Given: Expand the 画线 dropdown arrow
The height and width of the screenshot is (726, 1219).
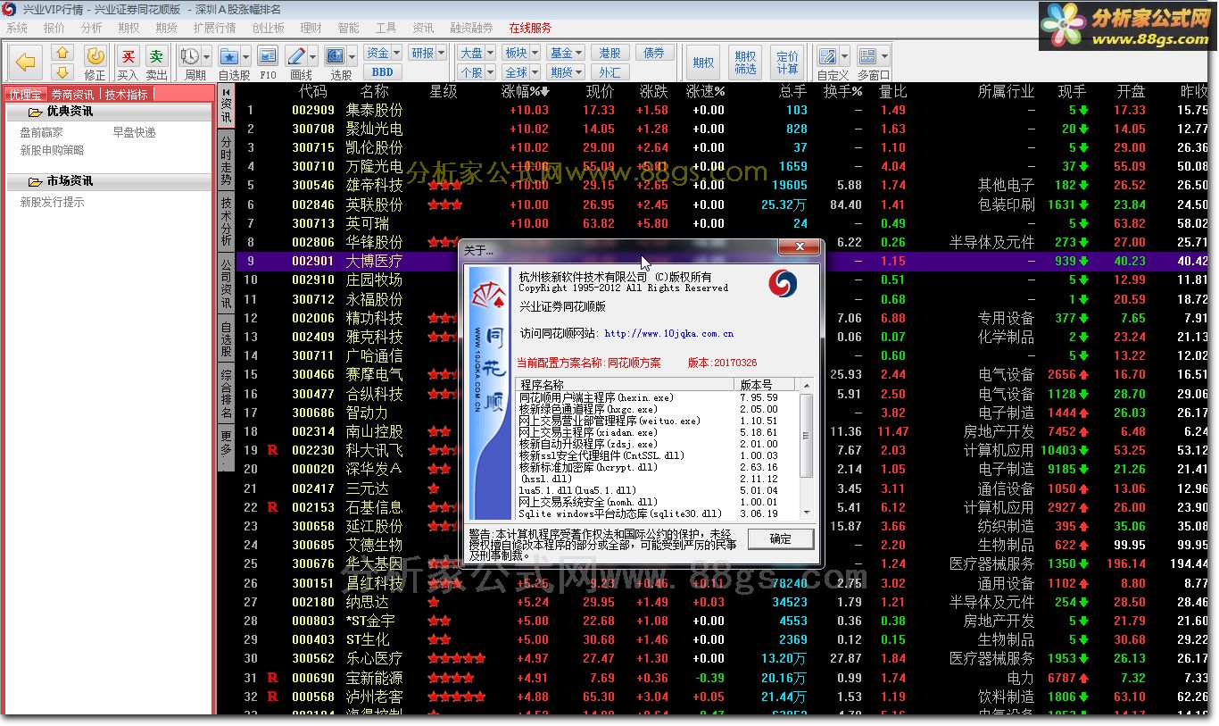Looking at the screenshot, I should (x=313, y=55).
